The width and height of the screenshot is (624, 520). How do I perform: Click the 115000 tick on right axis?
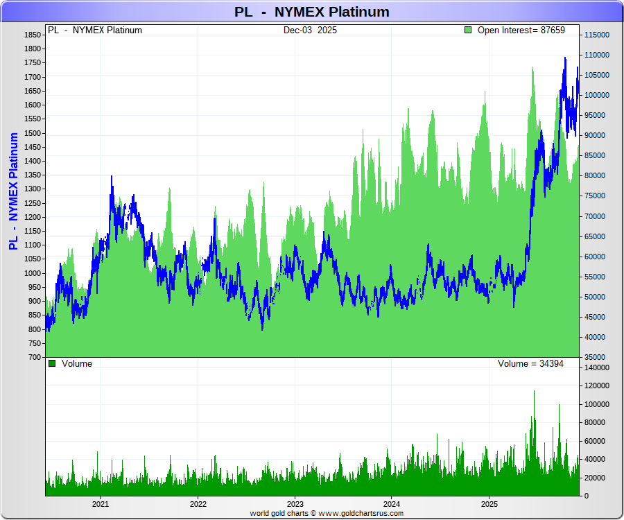[596, 35]
